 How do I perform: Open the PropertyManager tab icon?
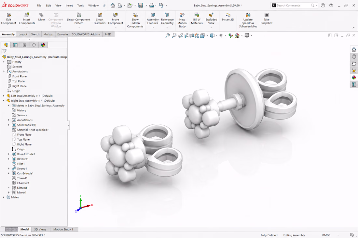tap(15, 45)
